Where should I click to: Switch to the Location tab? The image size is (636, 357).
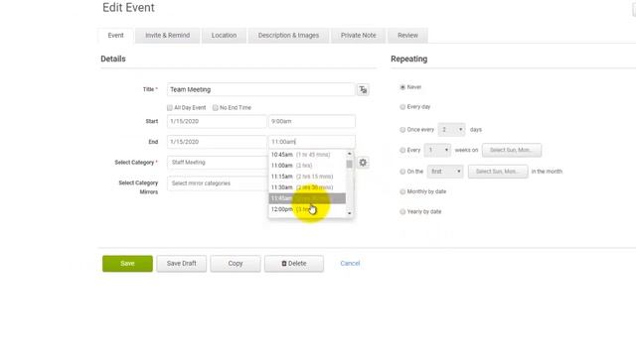pos(224,36)
